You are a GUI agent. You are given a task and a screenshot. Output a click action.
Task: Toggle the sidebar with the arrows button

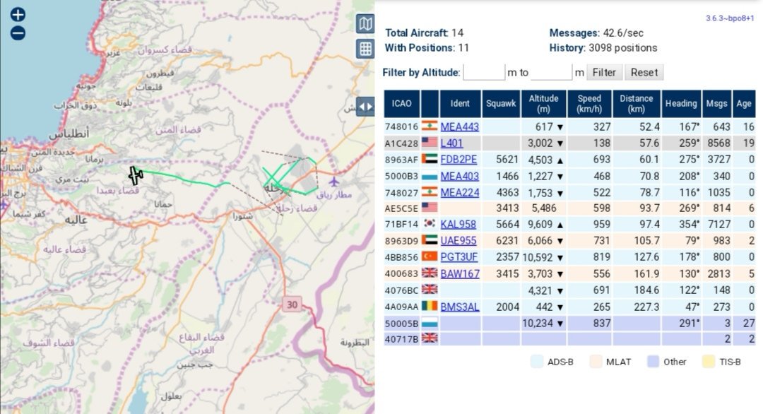click(x=365, y=107)
